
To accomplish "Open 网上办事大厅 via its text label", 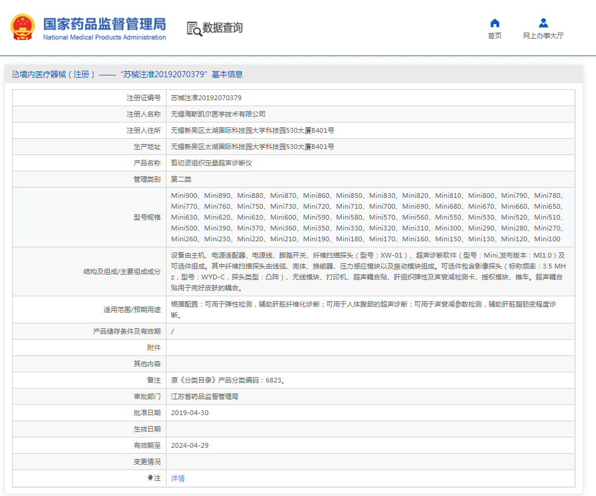I will coord(543,36).
